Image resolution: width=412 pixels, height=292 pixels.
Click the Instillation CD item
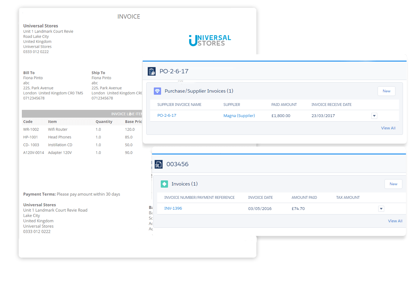[60, 145]
